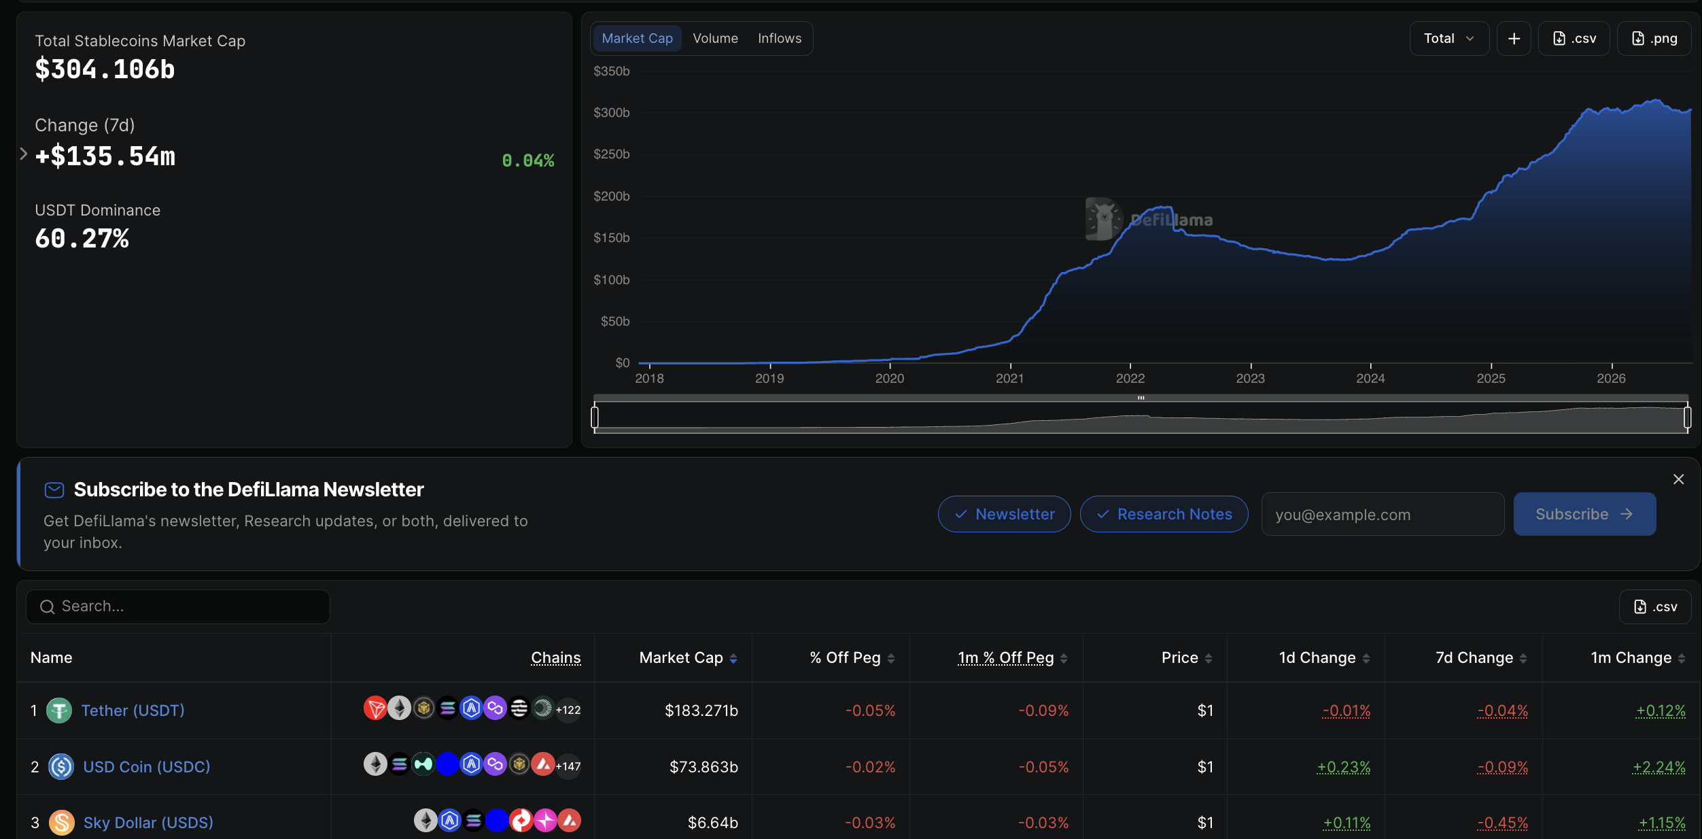
Task: Open the Sky Dollar (USDS) link
Action: pos(148,823)
